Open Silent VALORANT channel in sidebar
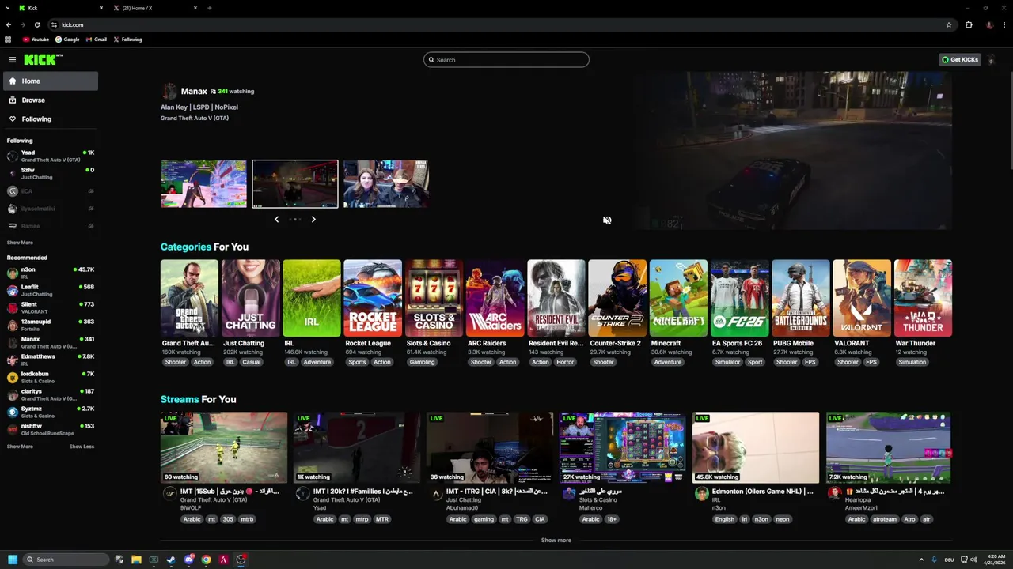Viewport: 1013px width, 569px height. (51, 307)
